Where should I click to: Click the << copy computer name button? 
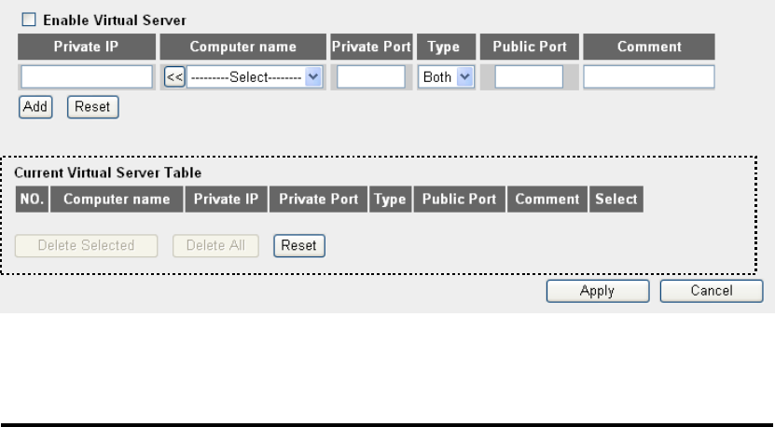(x=174, y=77)
